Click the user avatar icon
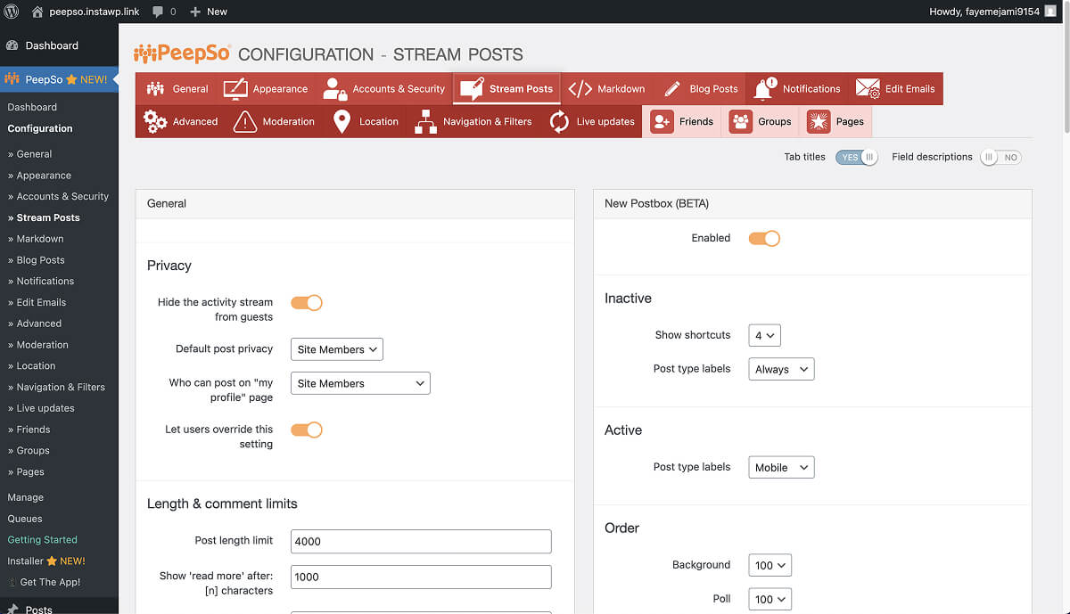Screen dimensions: 1070x614 [1051, 12]
